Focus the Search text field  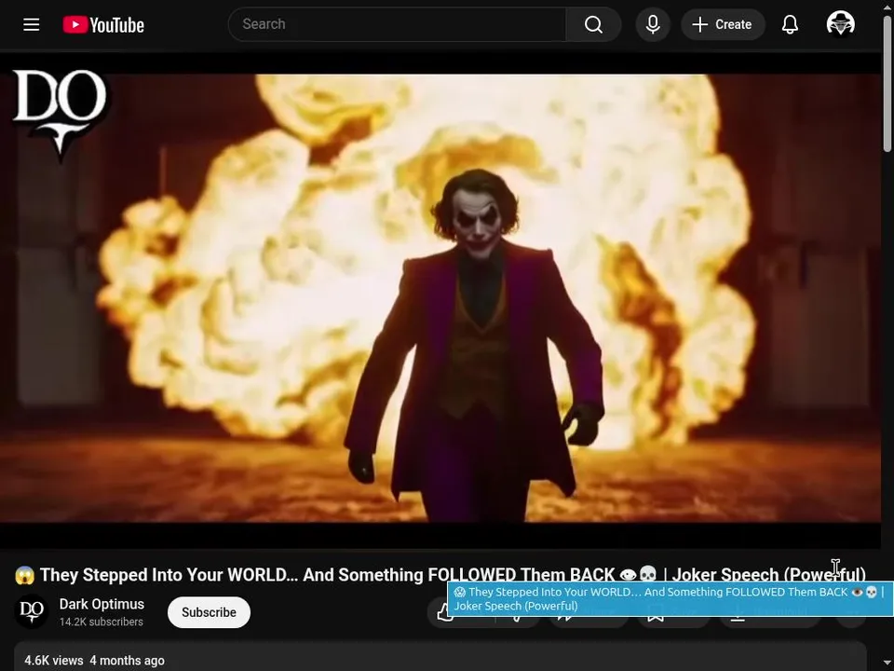[398, 24]
